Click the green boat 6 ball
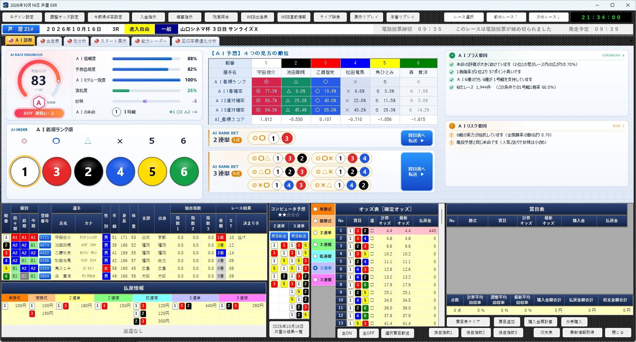Viewport: 636px width, 342px height. click(x=184, y=172)
